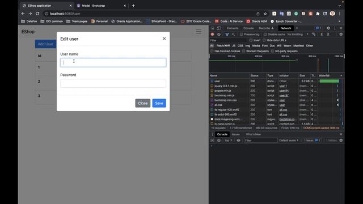Close the Edit user modal with X

164,39
